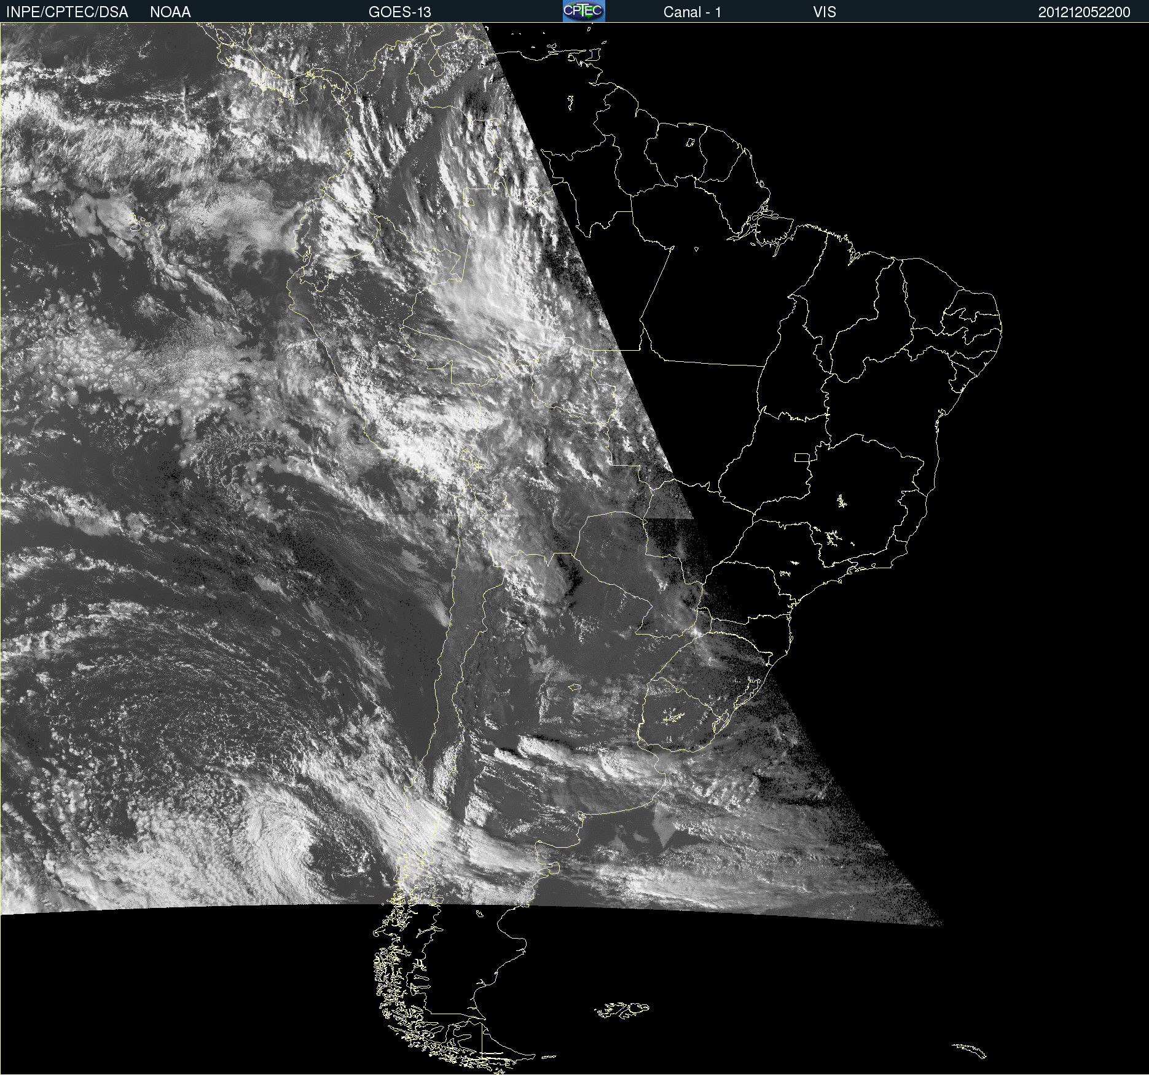Click the 201212052200 timestamp
The width and height of the screenshot is (1149, 1075).
click(x=1084, y=12)
